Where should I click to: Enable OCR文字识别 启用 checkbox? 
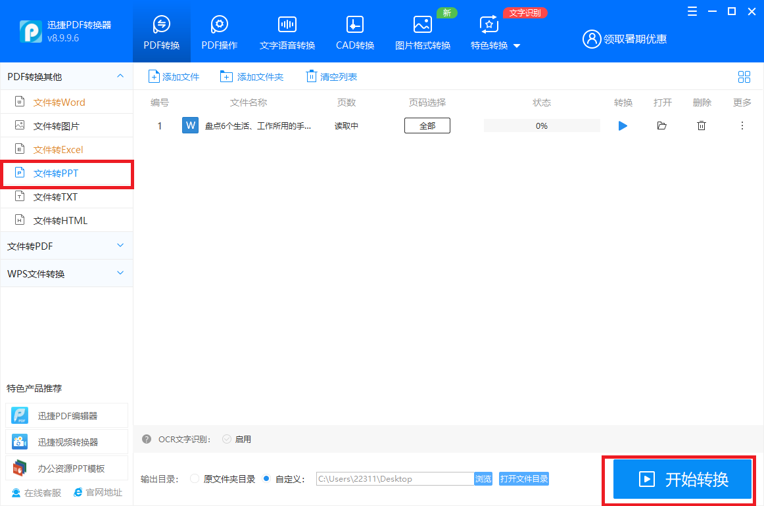tap(227, 439)
